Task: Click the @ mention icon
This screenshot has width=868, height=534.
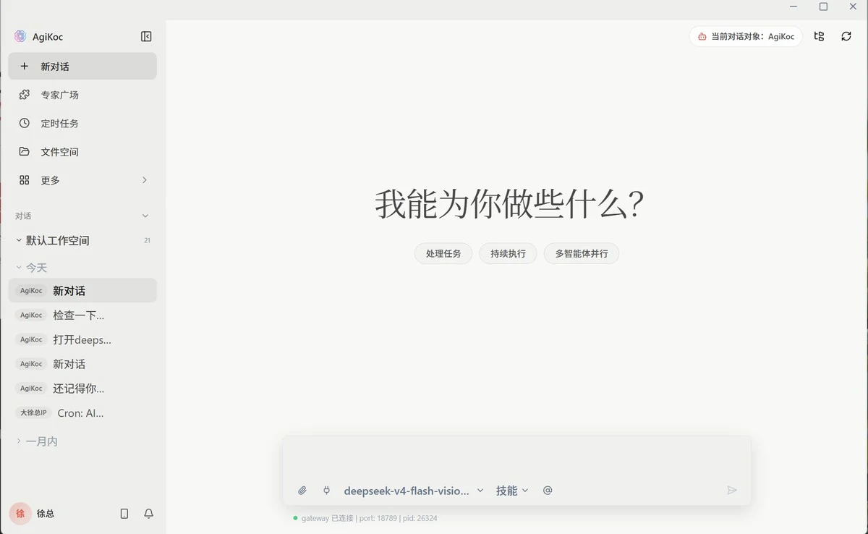Action: tap(548, 491)
